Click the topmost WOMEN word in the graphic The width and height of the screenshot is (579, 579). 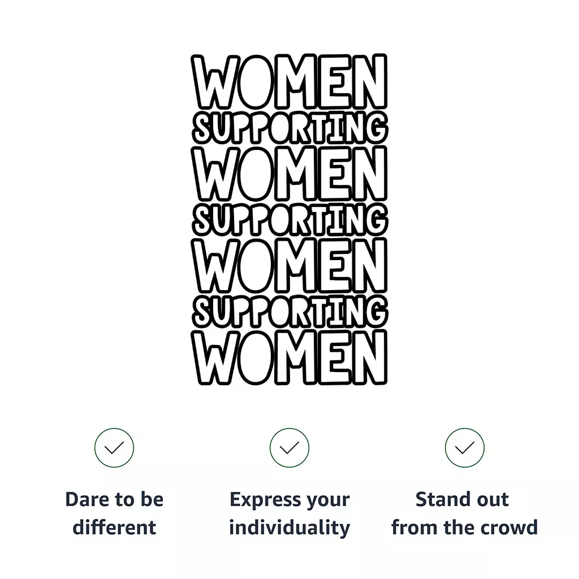tap(289, 81)
